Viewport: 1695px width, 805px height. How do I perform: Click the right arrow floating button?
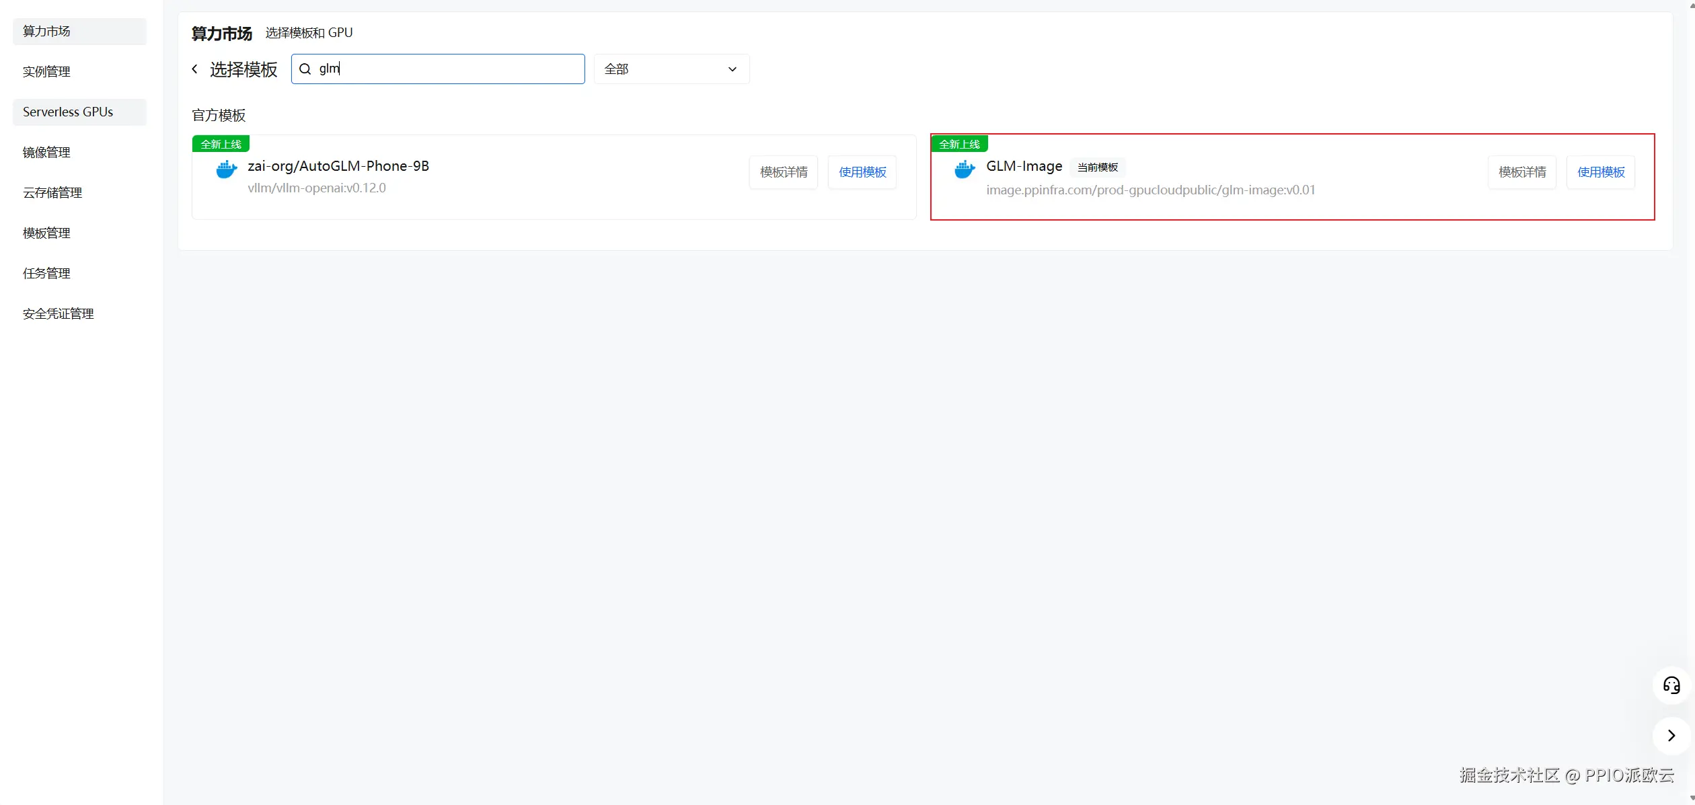tap(1671, 736)
